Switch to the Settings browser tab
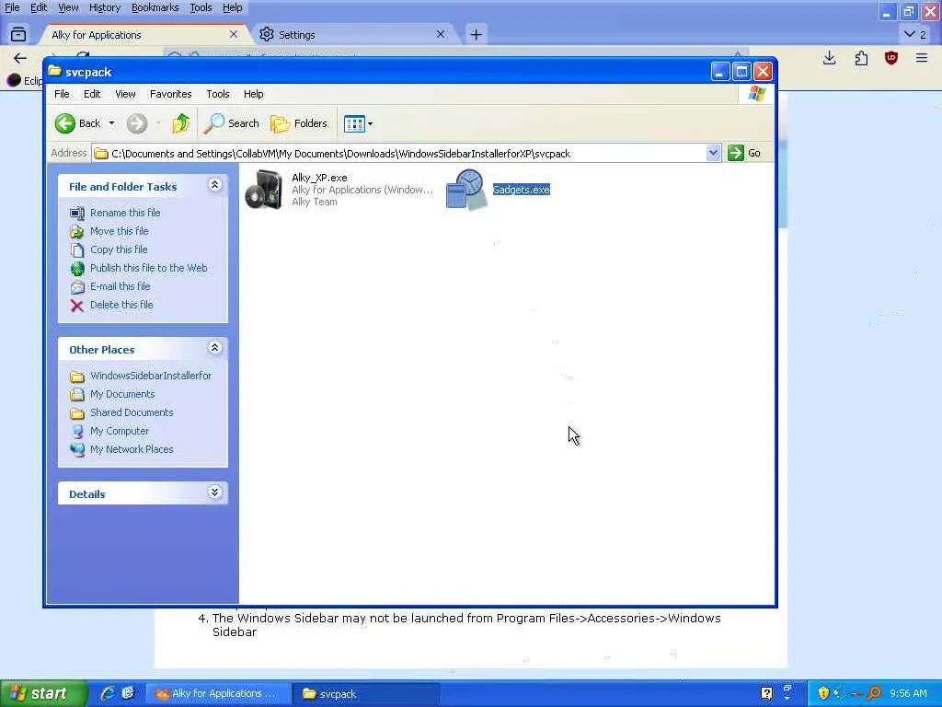 pos(354,35)
